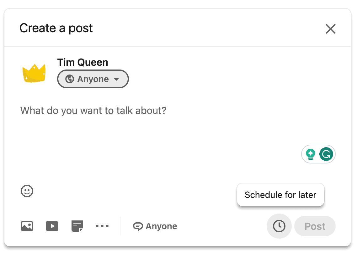Add a photo with the image icon
Screen dimensions: 357x253
point(27,226)
